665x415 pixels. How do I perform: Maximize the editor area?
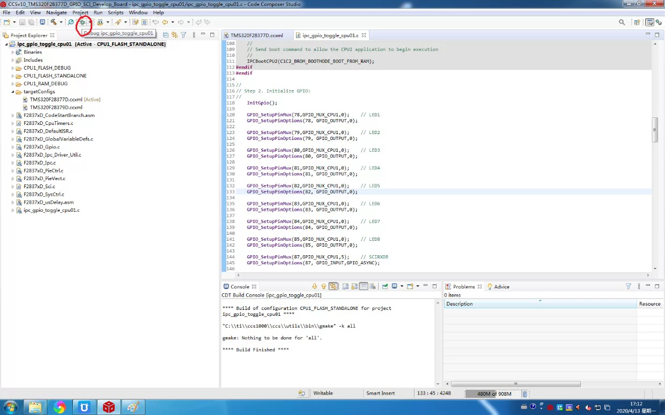tap(656, 35)
